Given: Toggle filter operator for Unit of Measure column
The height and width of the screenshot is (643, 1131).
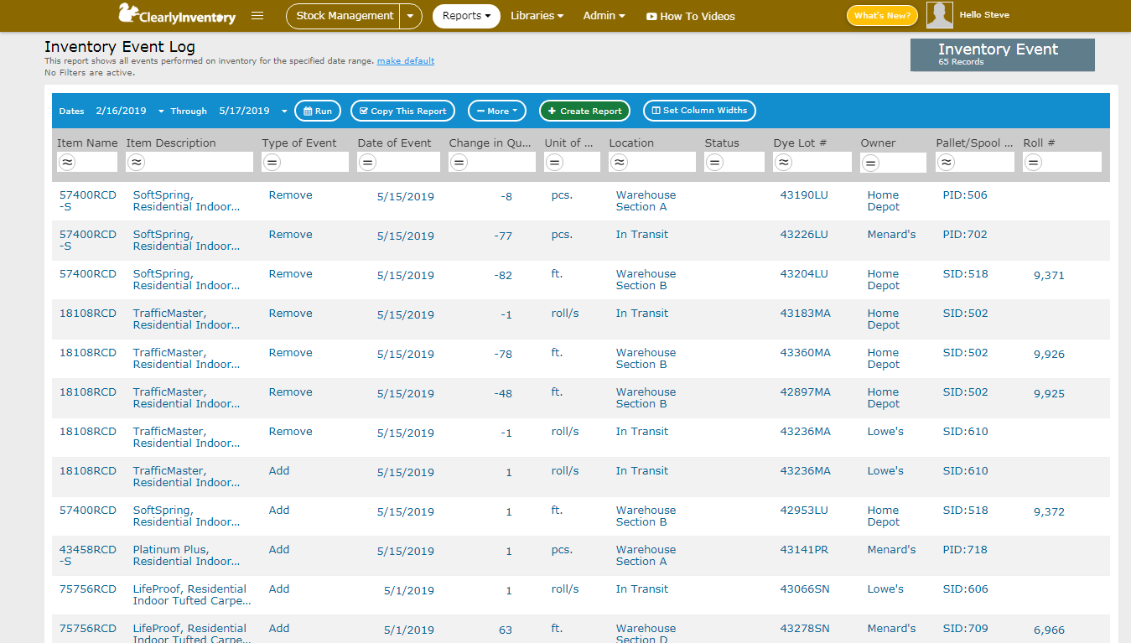Looking at the screenshot, I should pos(555,163).
